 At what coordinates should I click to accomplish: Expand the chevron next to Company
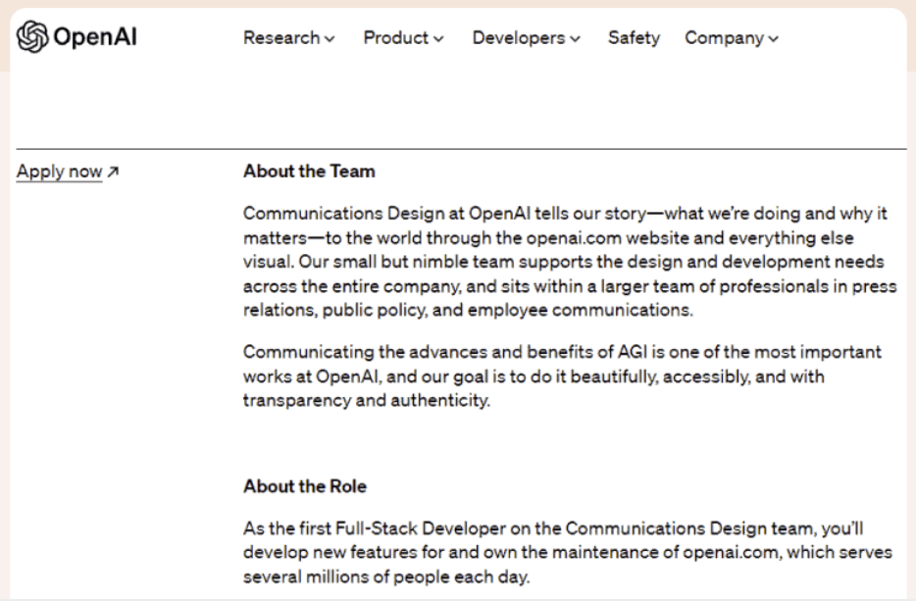point(774,39)
